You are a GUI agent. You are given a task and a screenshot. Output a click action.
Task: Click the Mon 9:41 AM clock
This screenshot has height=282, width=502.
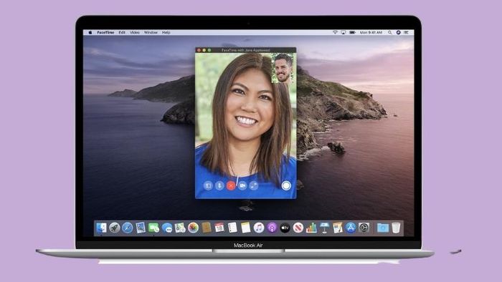(x=371, y=33)
